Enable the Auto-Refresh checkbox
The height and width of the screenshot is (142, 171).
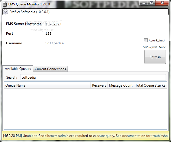(x=146, y=40)
